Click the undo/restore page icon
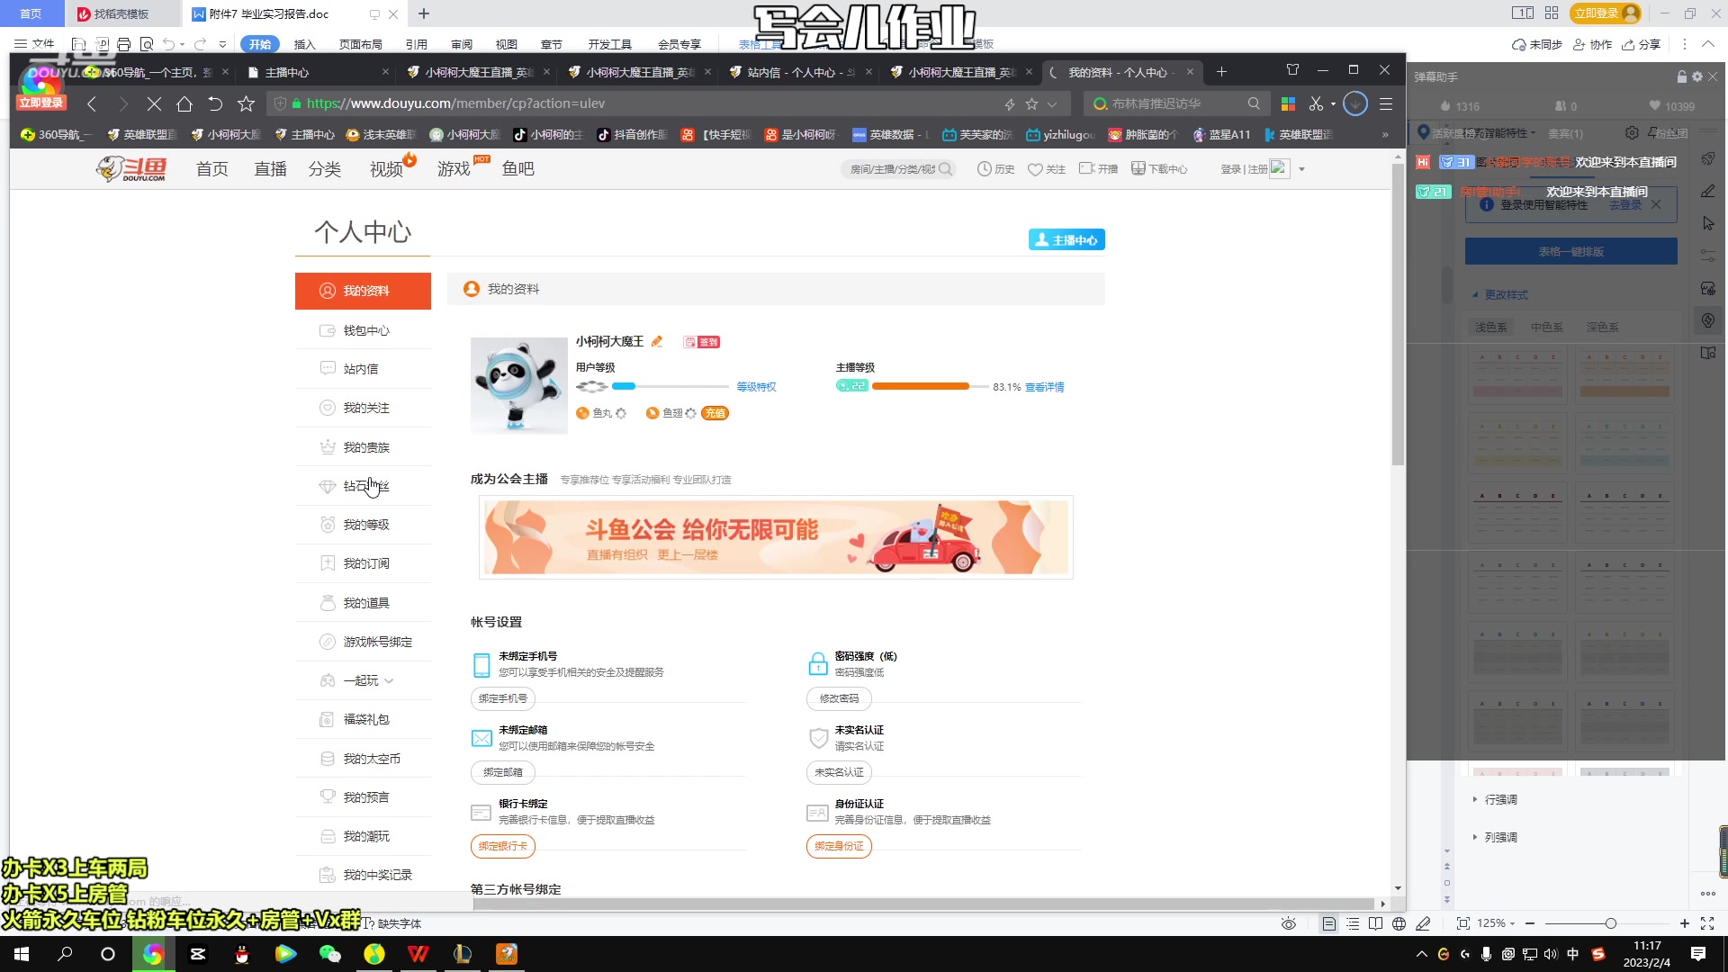The width and height of the screenshot is (1728, 972). (x=215, y=104)
